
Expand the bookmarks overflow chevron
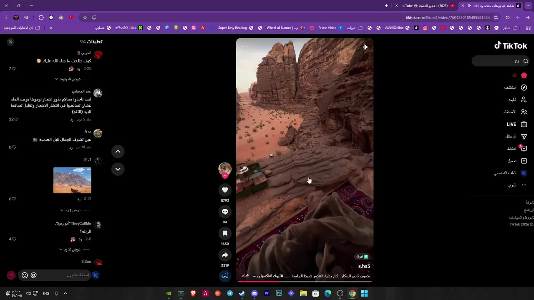[x=51, y=28]
